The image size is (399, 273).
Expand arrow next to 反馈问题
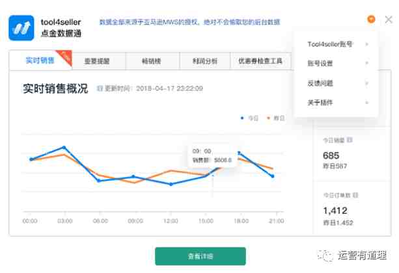(367, 83)
